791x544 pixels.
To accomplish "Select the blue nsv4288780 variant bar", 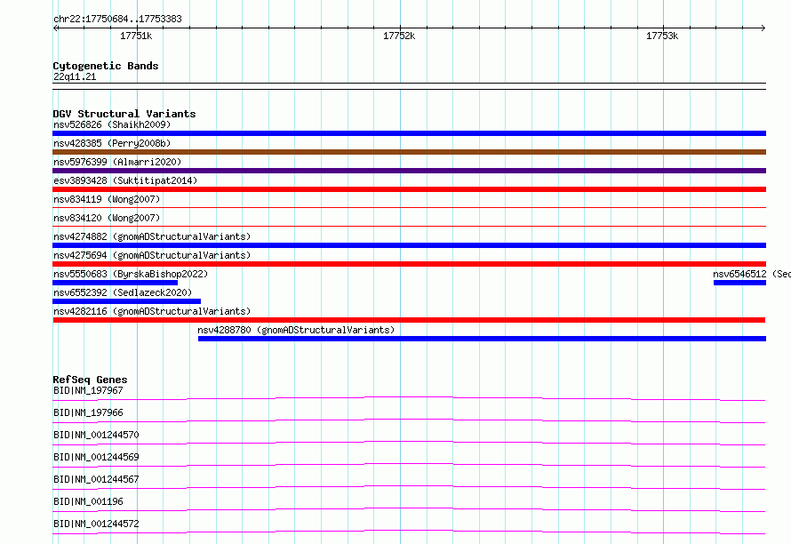I will (x=482, y=339).
